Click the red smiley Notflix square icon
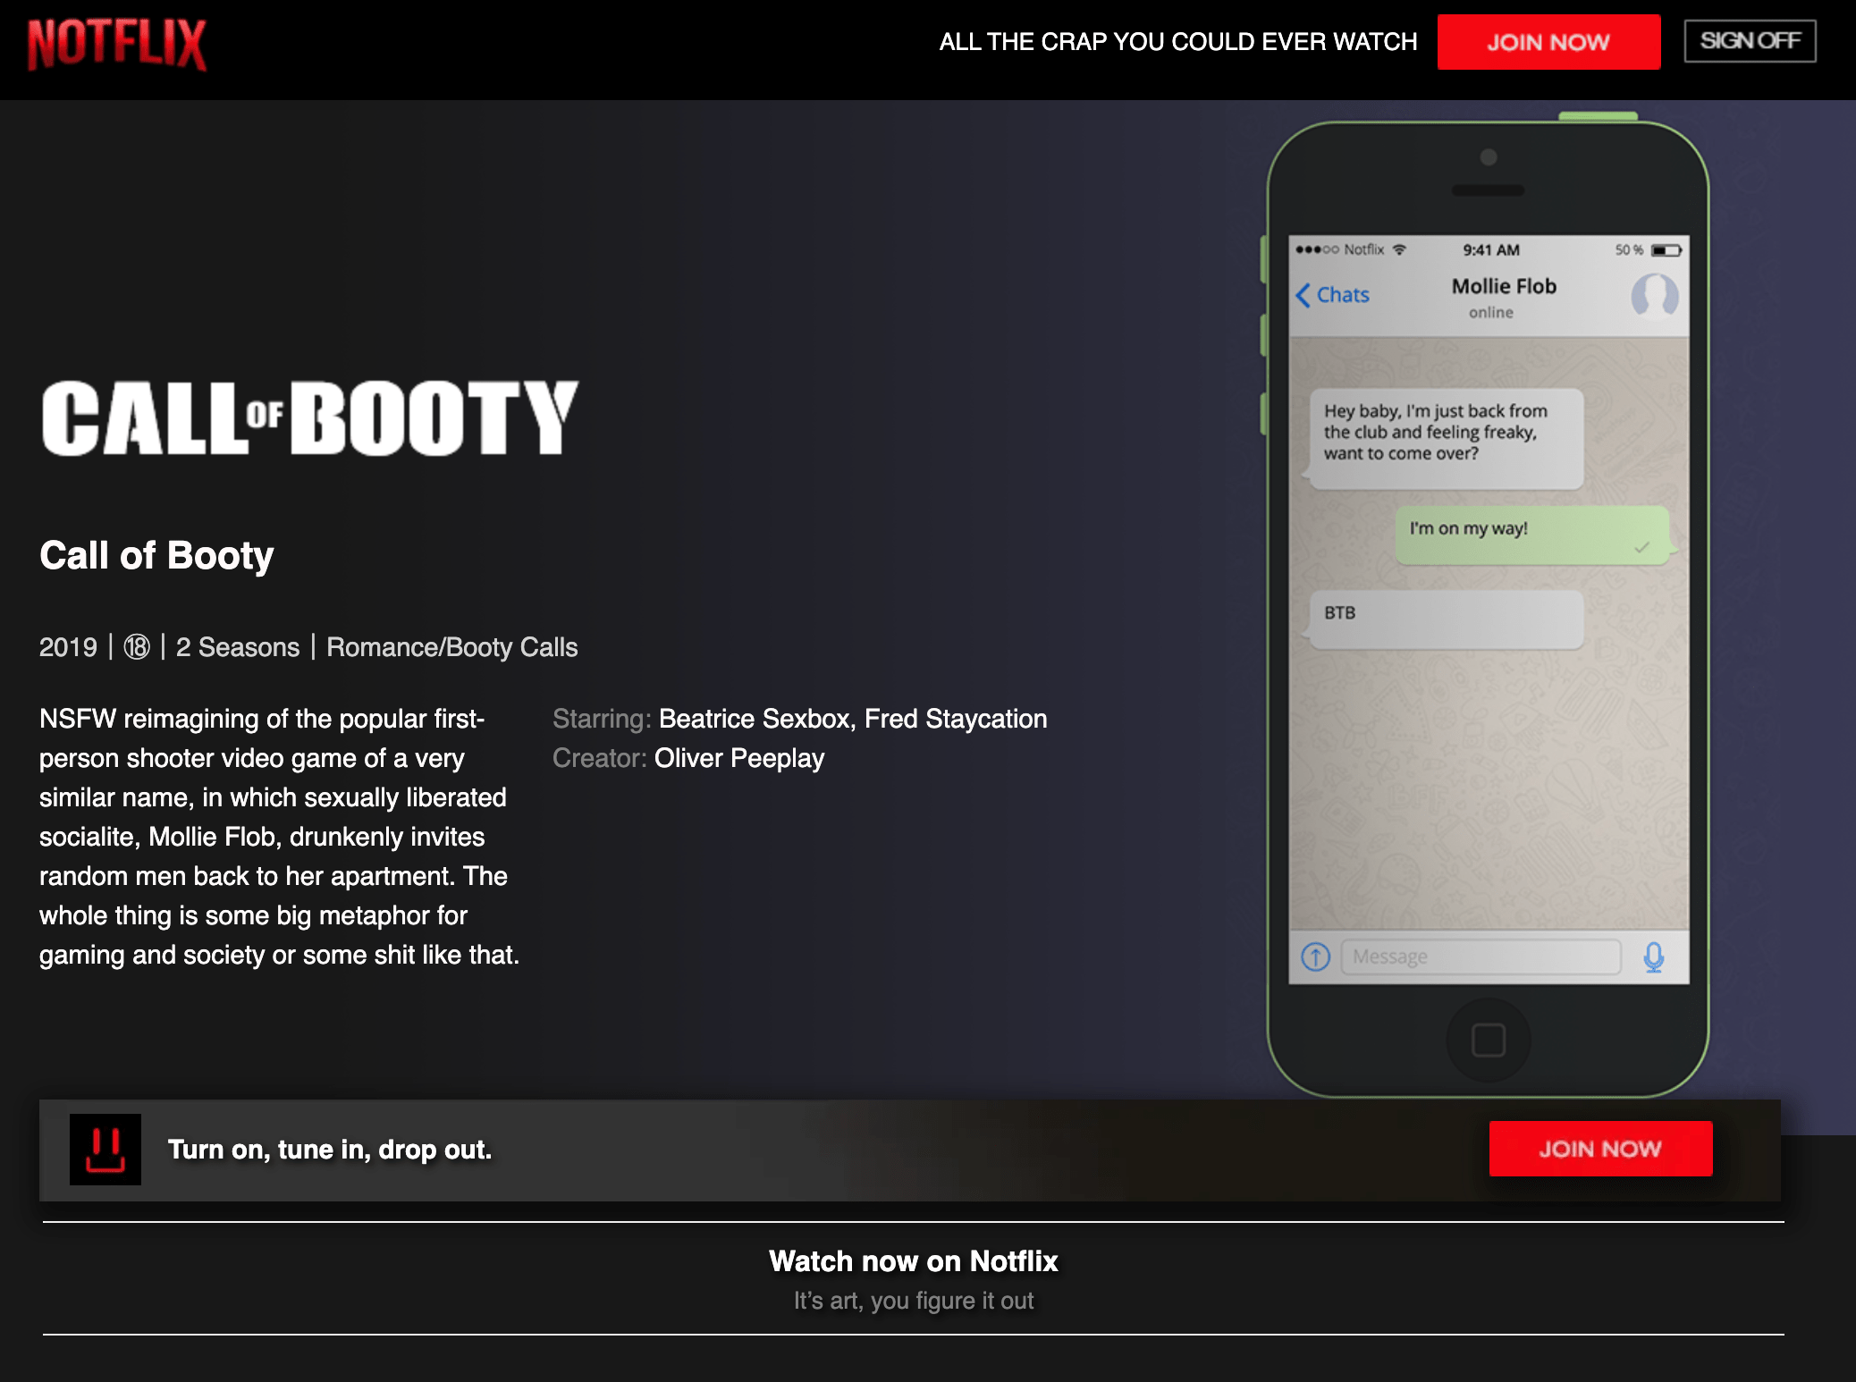Image resolution: width=1856 pixels, height=1382 pixels. click(x=105, y=1150)
